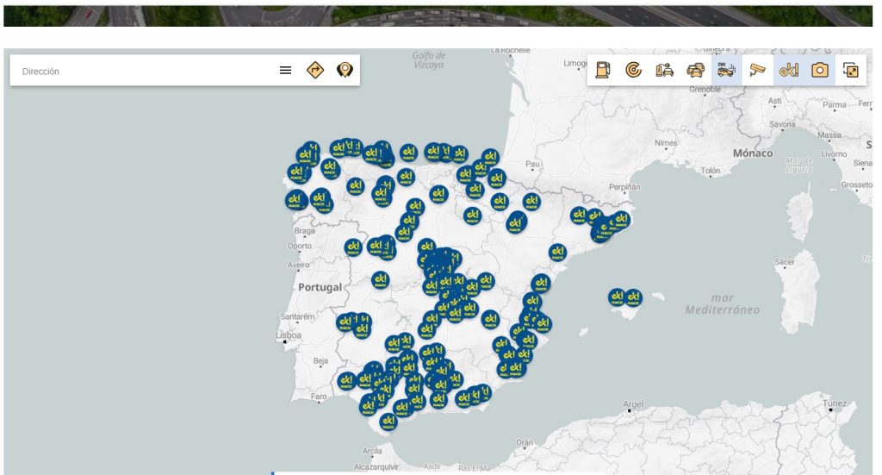The image size is (882, 475).
Task: Click the Alcazarquivir label in Morocco
Action: 376,466
